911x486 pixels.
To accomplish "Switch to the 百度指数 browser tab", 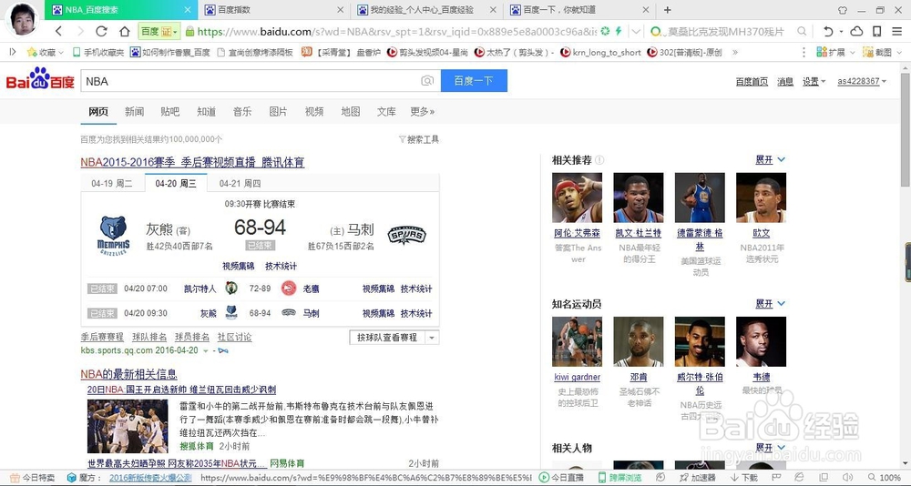I will click(273, 10).
